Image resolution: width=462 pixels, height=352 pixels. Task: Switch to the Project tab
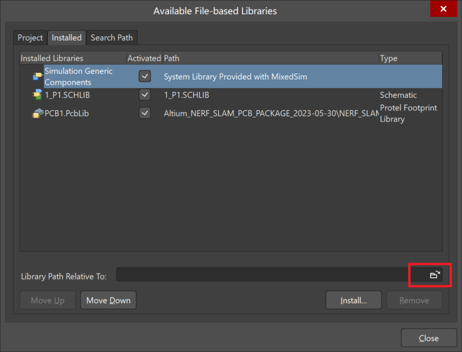pyautogui.click(x=30, y=38)
